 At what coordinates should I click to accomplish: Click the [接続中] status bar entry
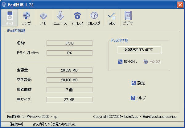(x=16, y=124)
